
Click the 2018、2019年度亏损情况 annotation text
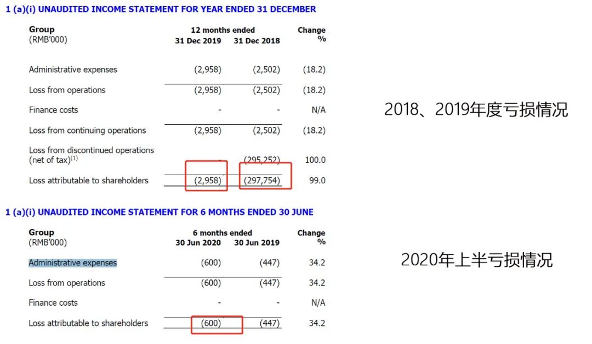pos(476,109)
